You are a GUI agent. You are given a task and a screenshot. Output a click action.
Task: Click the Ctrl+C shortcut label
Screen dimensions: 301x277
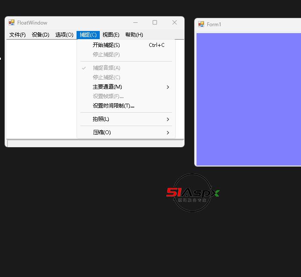click(x=157, y=45)
